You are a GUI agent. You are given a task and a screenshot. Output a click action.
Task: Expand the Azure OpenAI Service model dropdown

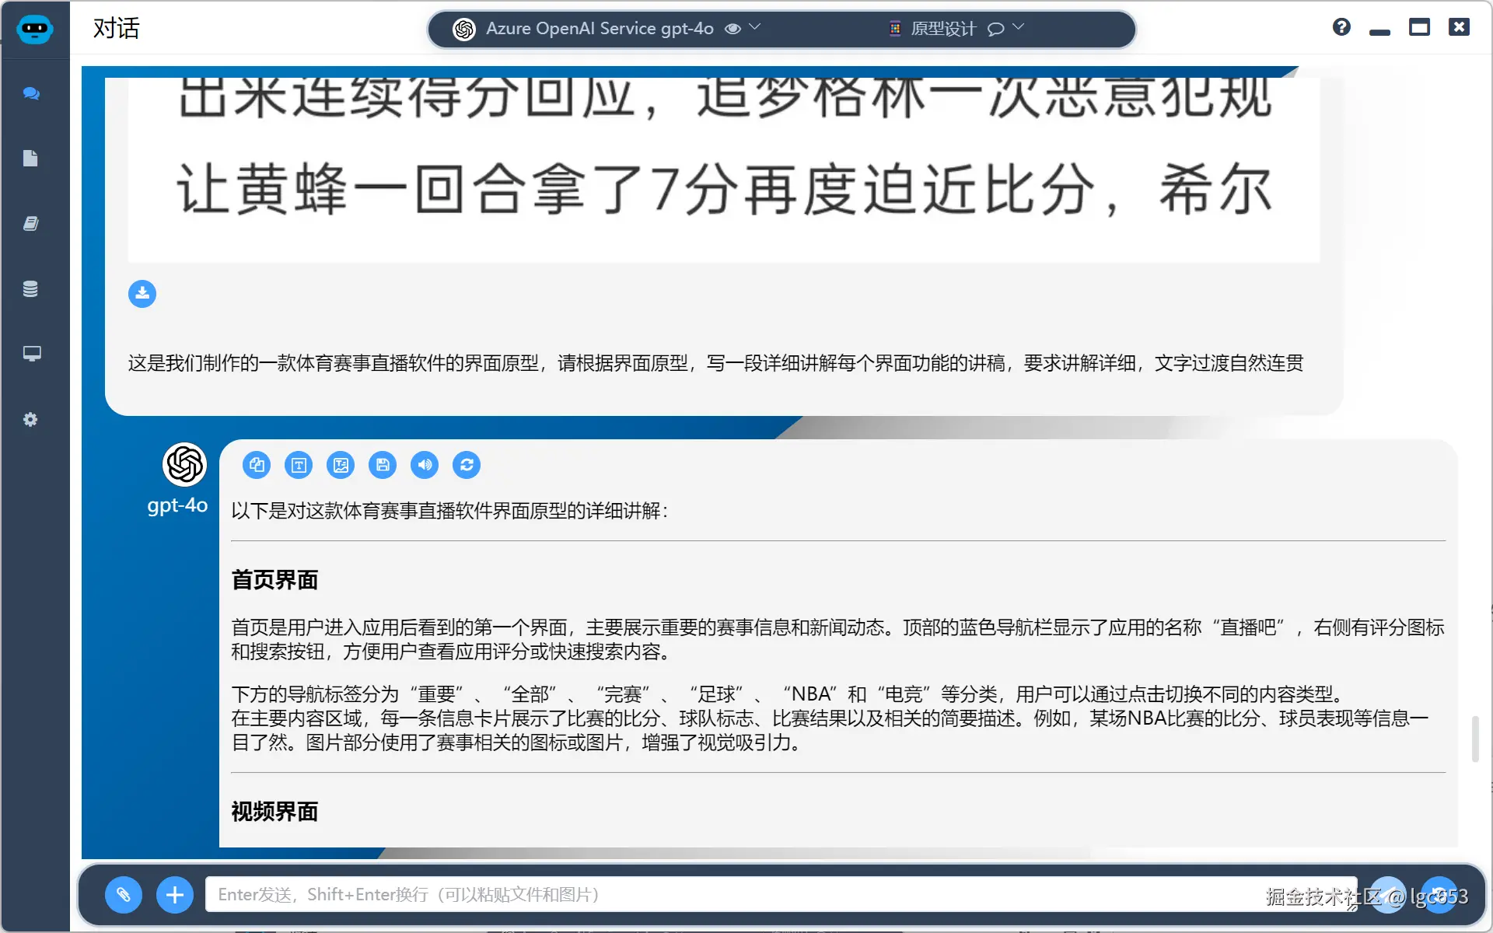(x=754, y=27)
